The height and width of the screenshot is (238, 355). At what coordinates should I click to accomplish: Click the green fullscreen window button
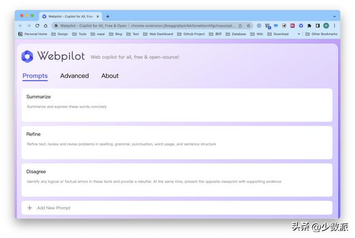(x=32, y=15)
